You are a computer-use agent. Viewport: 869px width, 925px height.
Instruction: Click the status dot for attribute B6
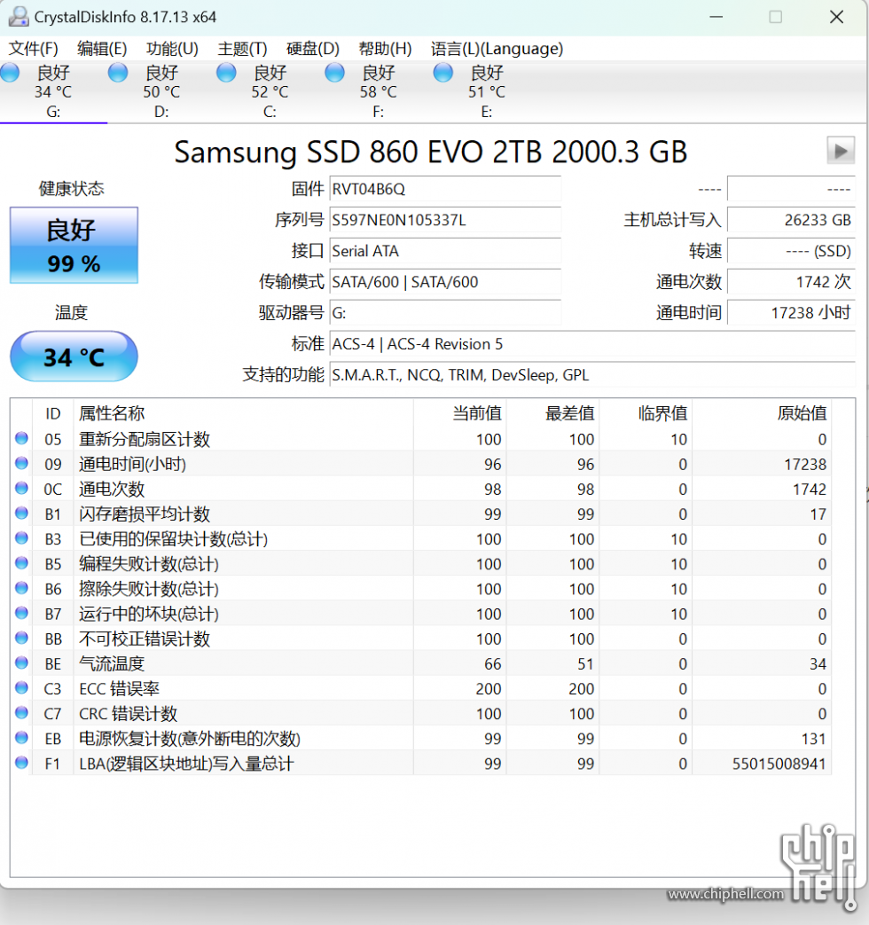click(x=22, y=588)
